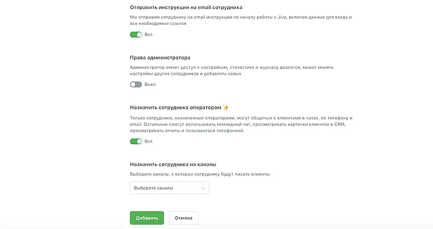
Task: Open the "Выберите каналы" dropdown
Action: tap(169, 188)
